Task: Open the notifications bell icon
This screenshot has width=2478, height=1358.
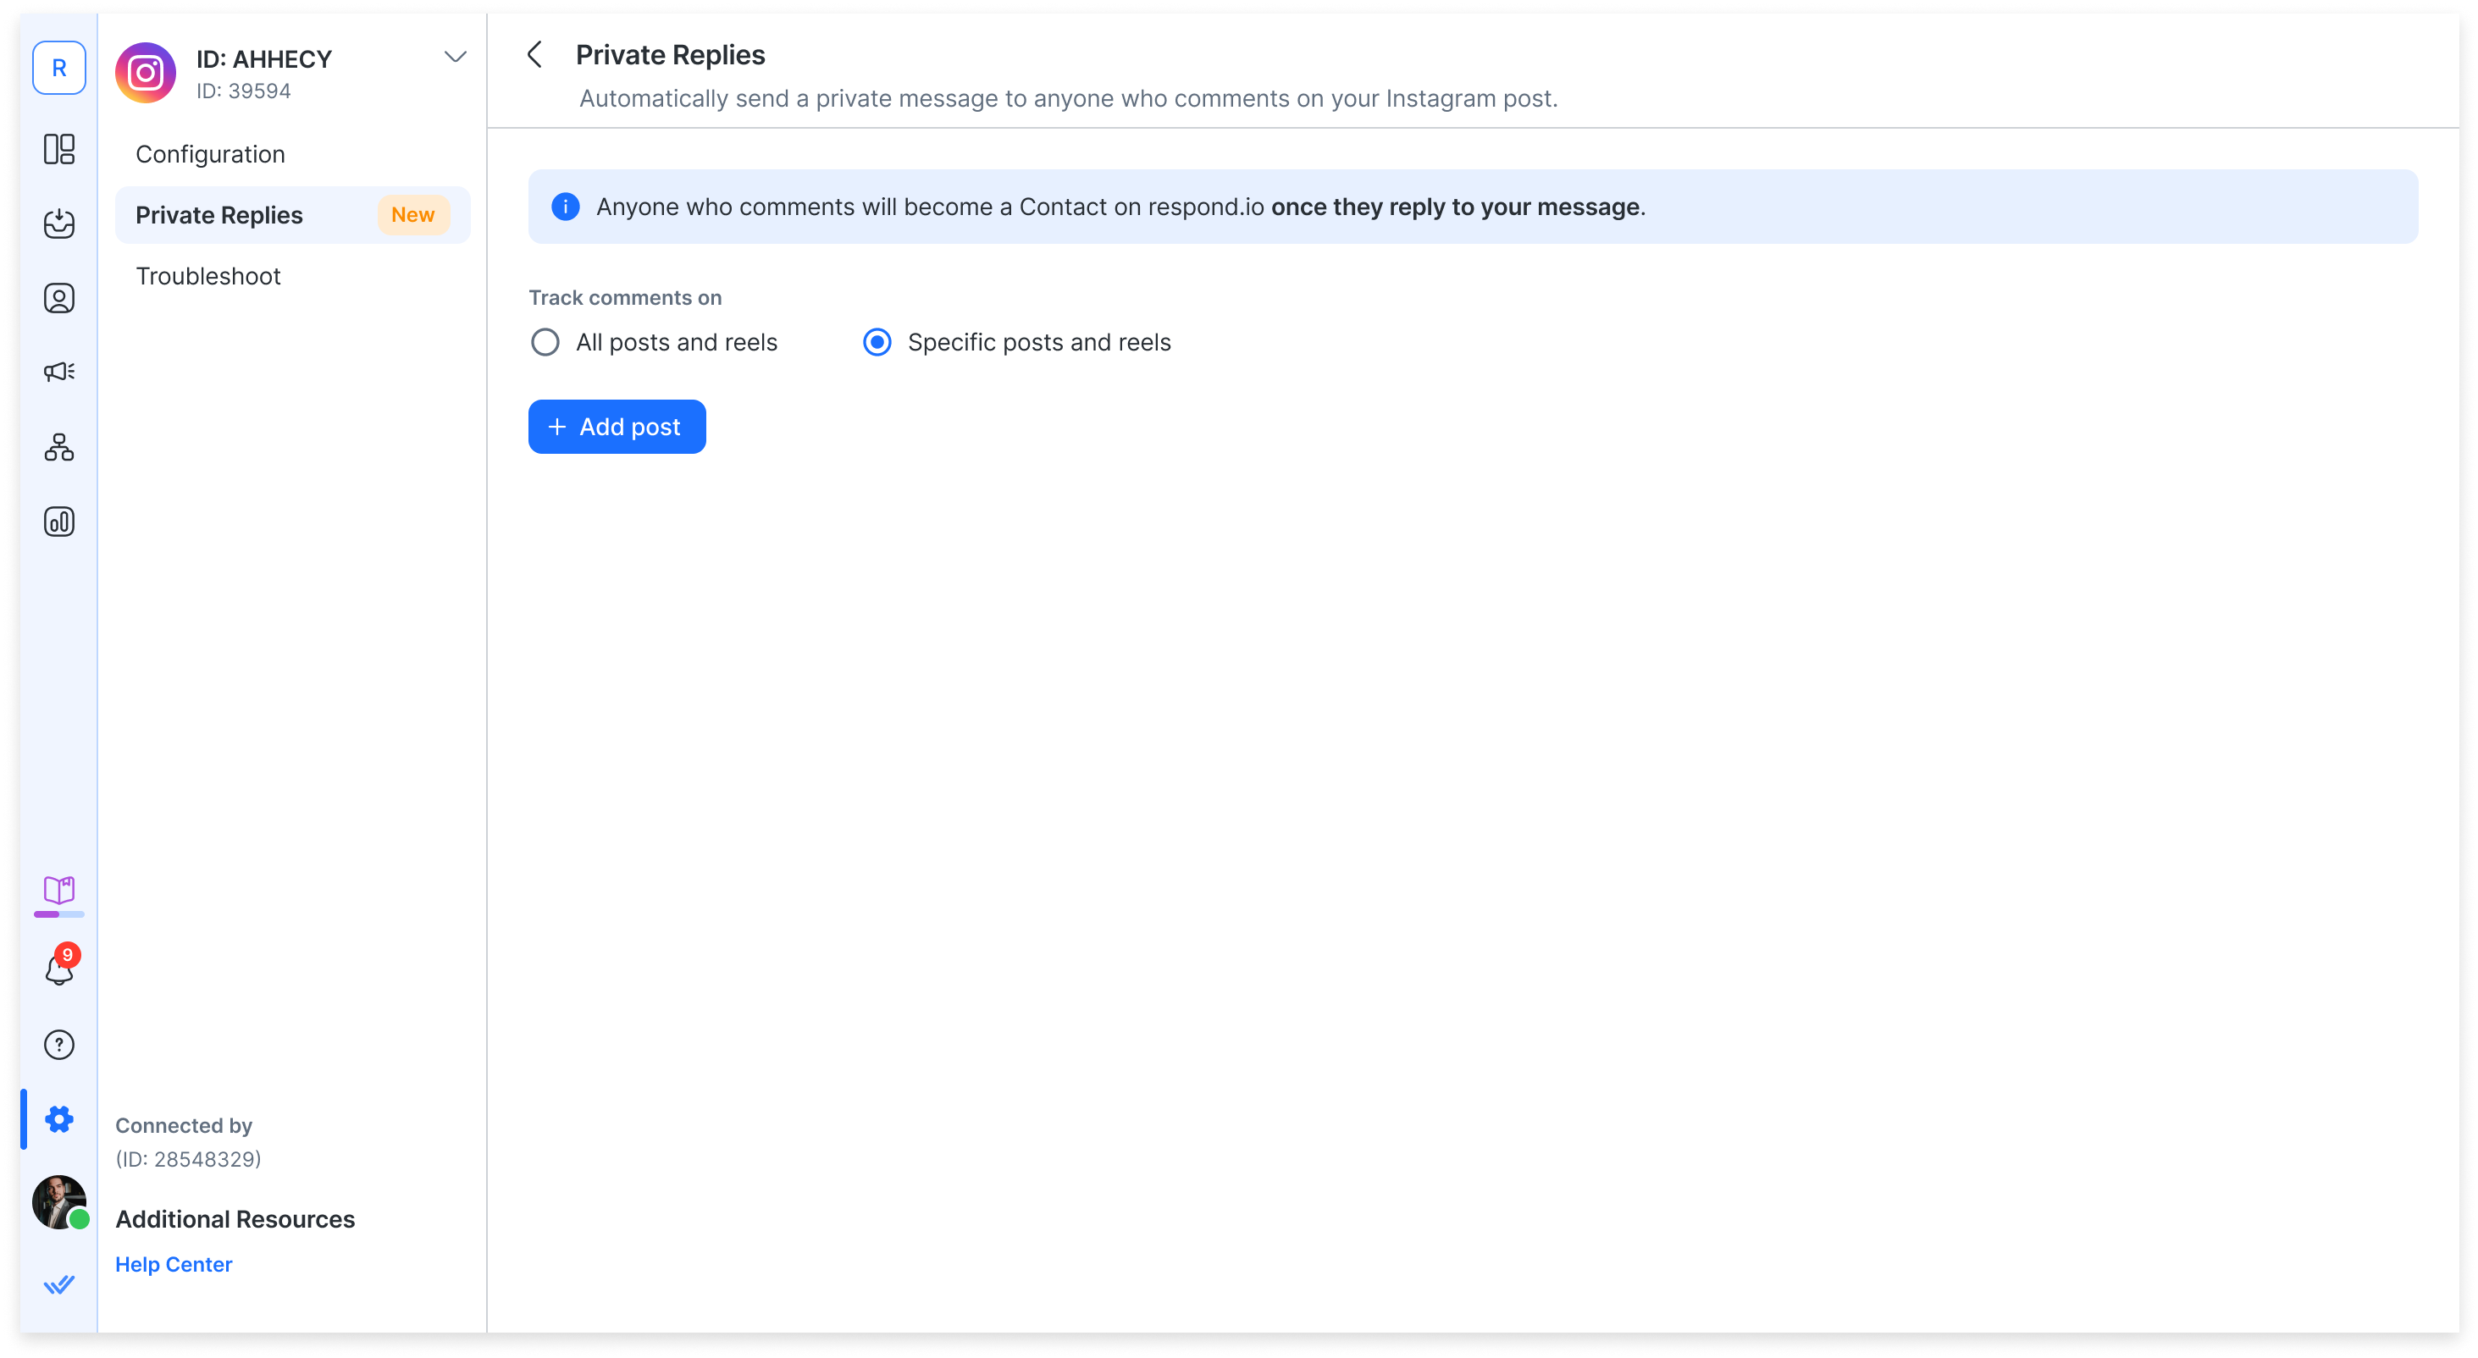Action: pos(58,970)
